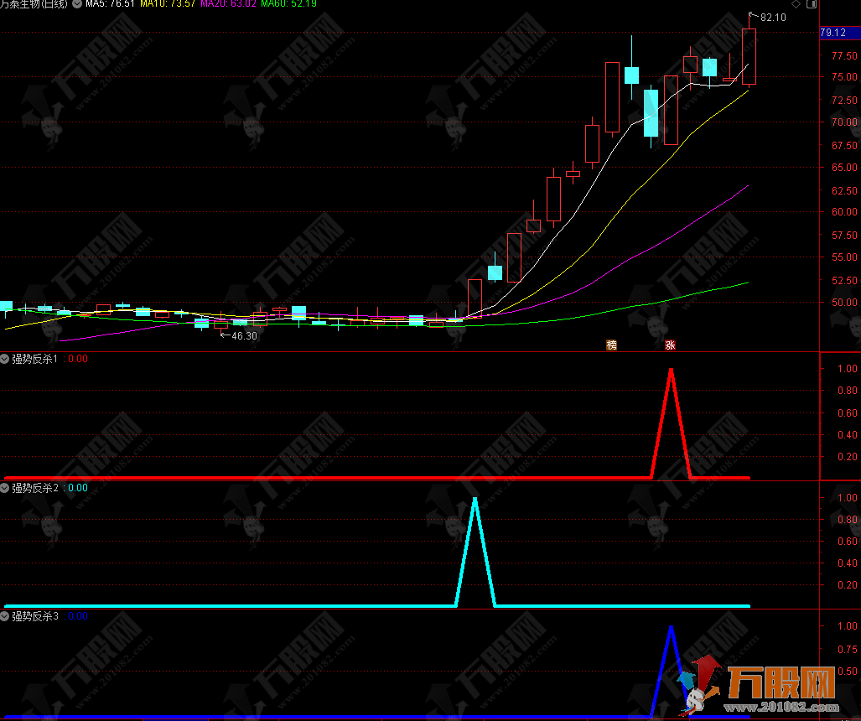Screen dimensions: 861x721
Task: Click the 强势反杀3 indicator name
Action: click(x=34, y=617)
